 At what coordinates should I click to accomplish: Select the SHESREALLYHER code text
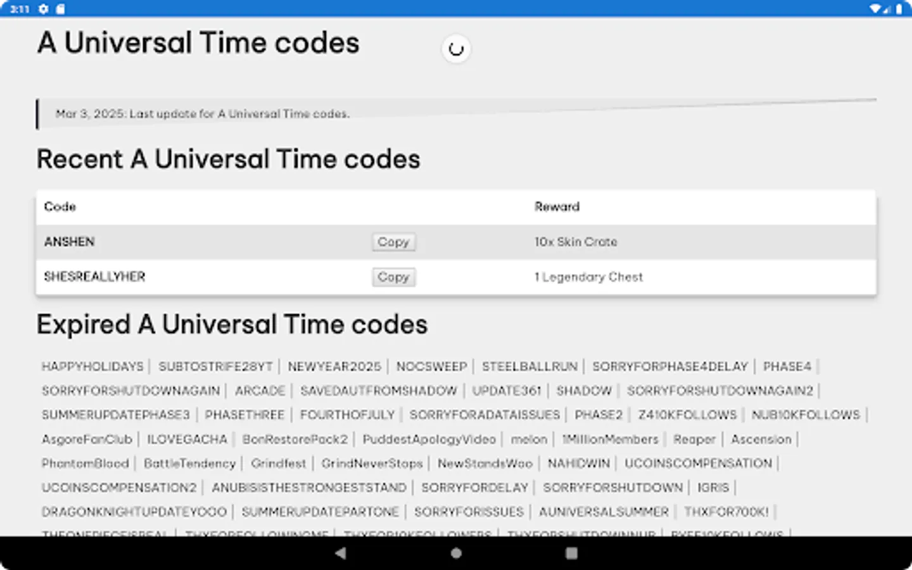click(x=94, y=277)
